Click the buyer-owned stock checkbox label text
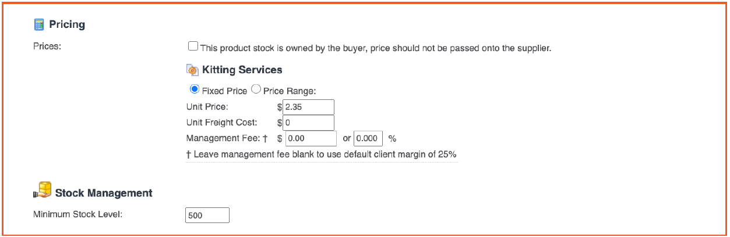This screenshot has height=237, width=730. (x=376, y=48)
